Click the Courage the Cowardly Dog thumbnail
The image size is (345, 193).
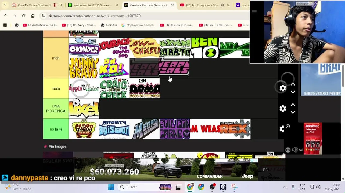pyautogui.click(x=114, y=48)
